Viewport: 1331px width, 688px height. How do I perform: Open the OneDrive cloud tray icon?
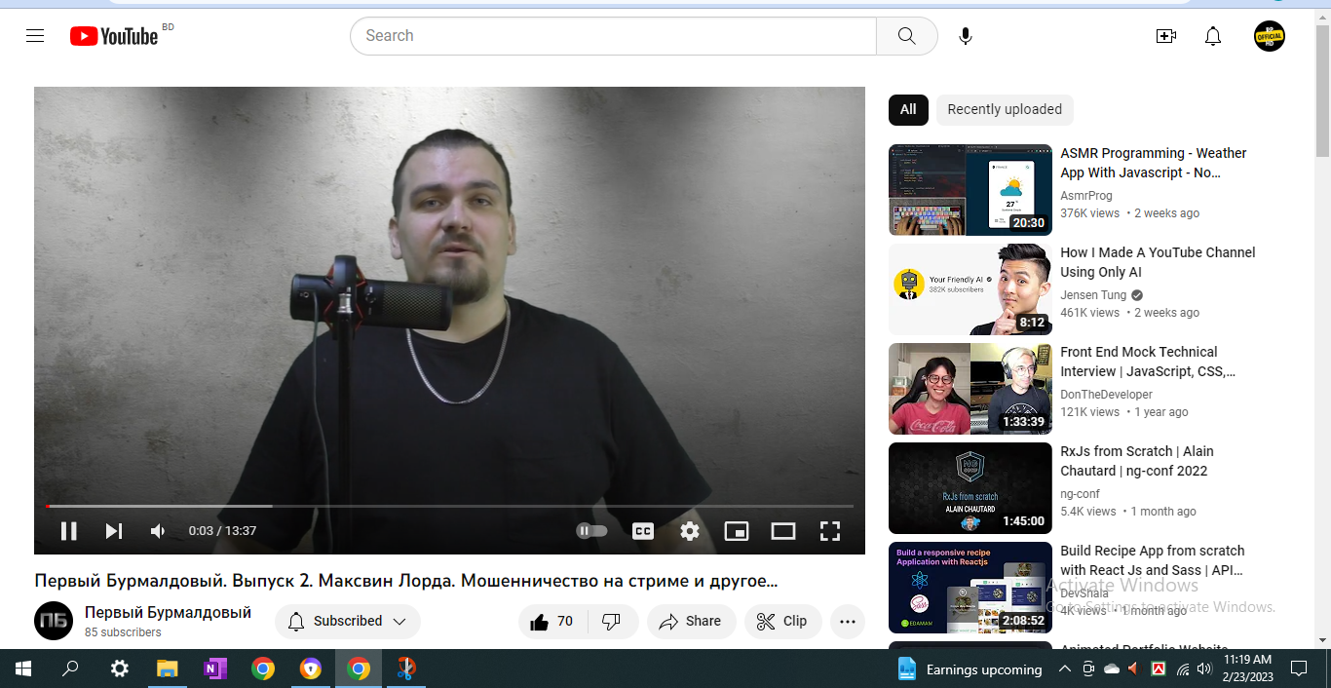click(x=1112, y=669)
